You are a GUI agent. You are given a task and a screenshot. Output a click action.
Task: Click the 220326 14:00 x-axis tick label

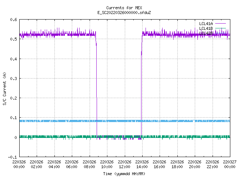142,164
